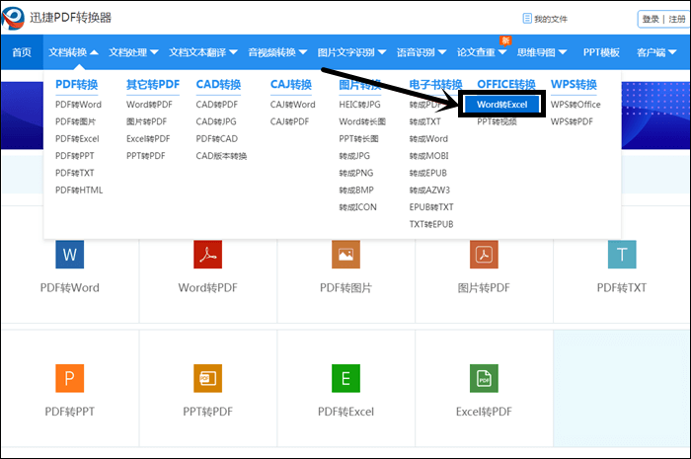
Task: Click the orange PDF转图片 picture icon
Action: click(x=345, y=254)
